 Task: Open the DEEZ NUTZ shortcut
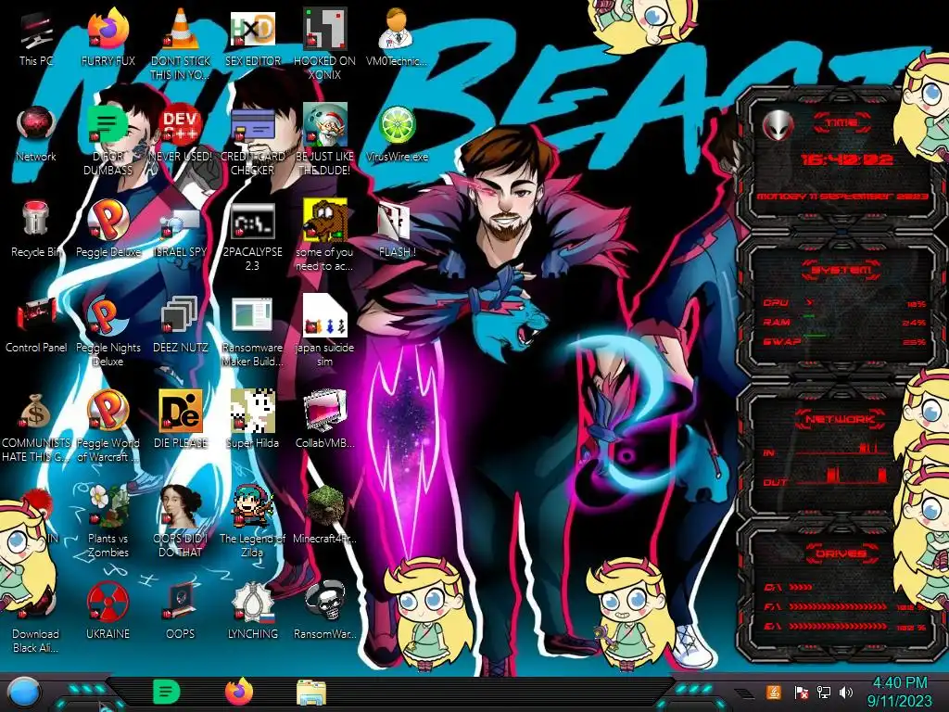(x=181, y=325)
